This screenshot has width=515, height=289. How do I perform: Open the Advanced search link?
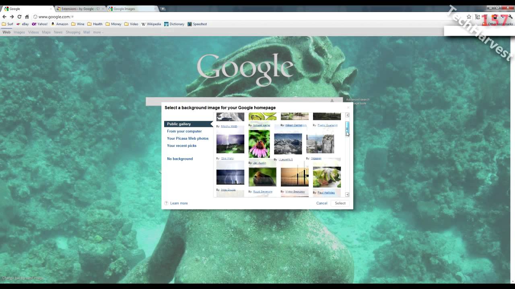click(358, 100)
